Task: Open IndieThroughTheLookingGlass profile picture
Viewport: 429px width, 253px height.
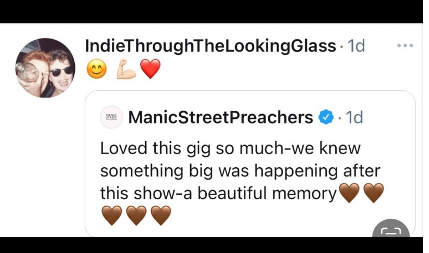Action: pyautogui.click(x=45, y=68)
